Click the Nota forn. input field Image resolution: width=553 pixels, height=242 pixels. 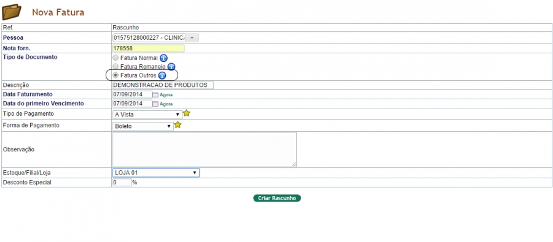click(149, 48)
